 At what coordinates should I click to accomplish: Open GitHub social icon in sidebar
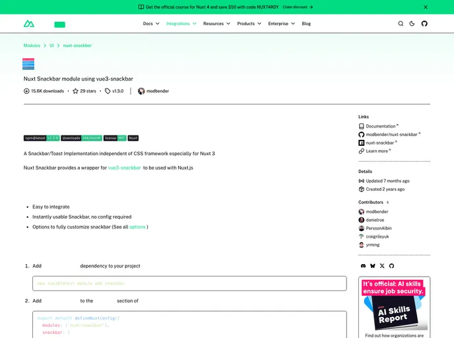[391, 266]
